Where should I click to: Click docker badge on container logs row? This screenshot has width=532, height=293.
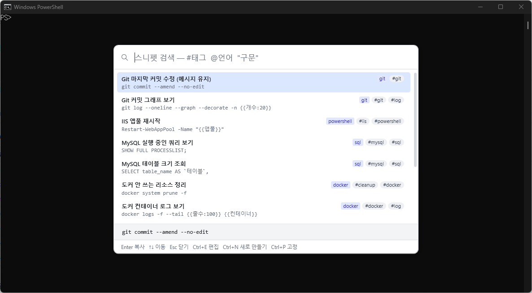(350, 206)
